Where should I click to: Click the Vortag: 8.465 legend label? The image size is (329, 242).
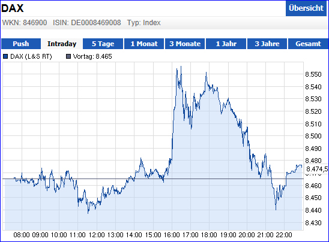(92, 56)
